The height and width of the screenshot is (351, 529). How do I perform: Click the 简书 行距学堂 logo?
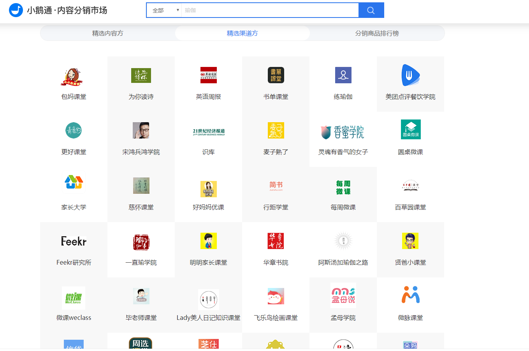tap(276, 186)
